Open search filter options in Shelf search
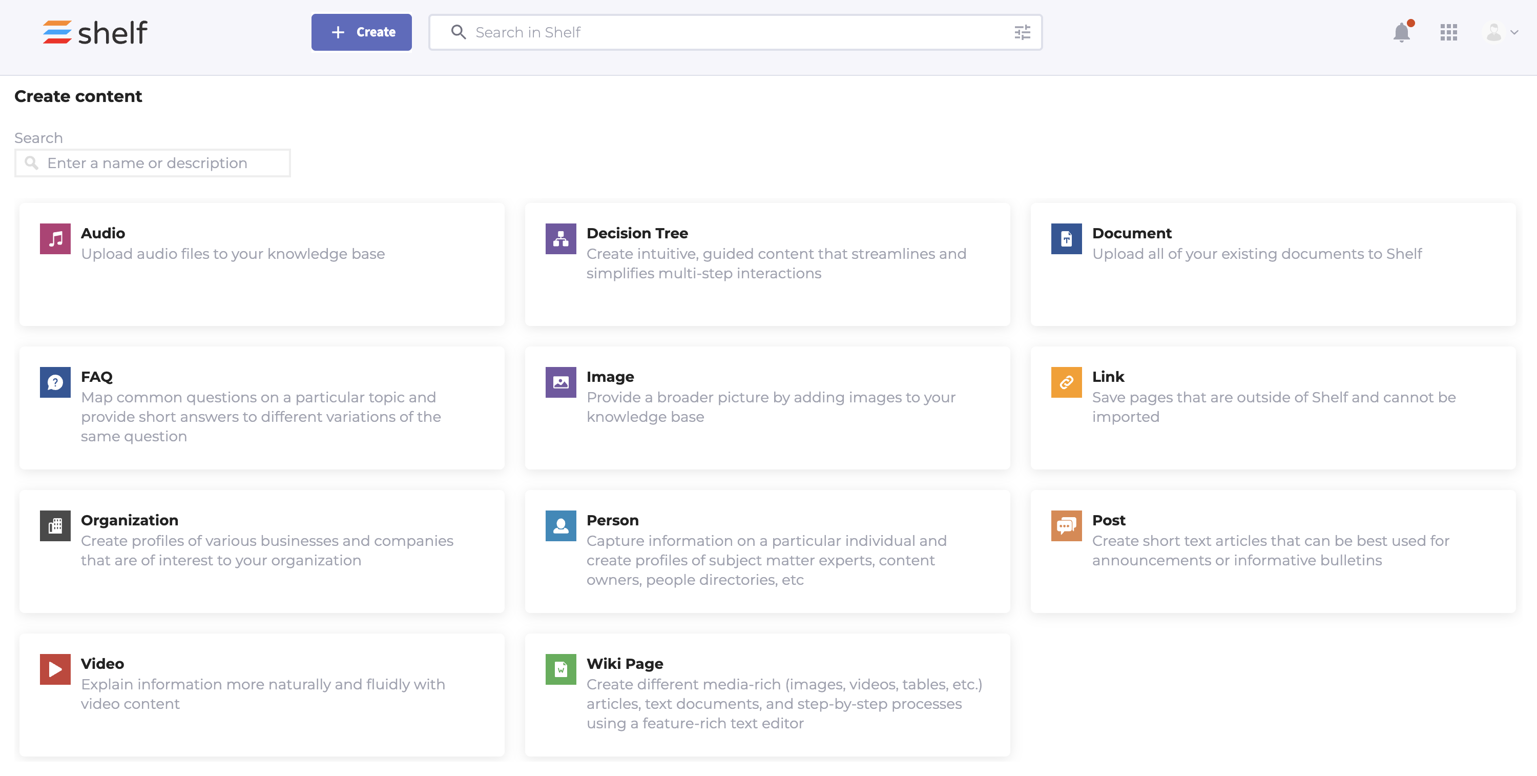This screenshot has height=776, width=1537. (1022, 32)
